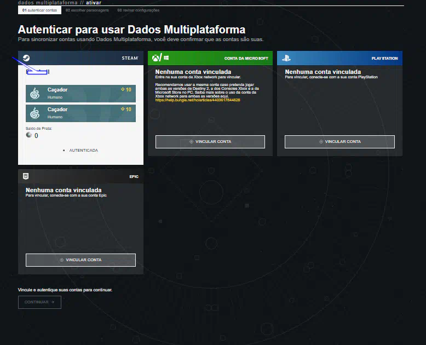Click the Steam logo icon
This screenshot has width=426, height=345.
(x=26, y=58)
